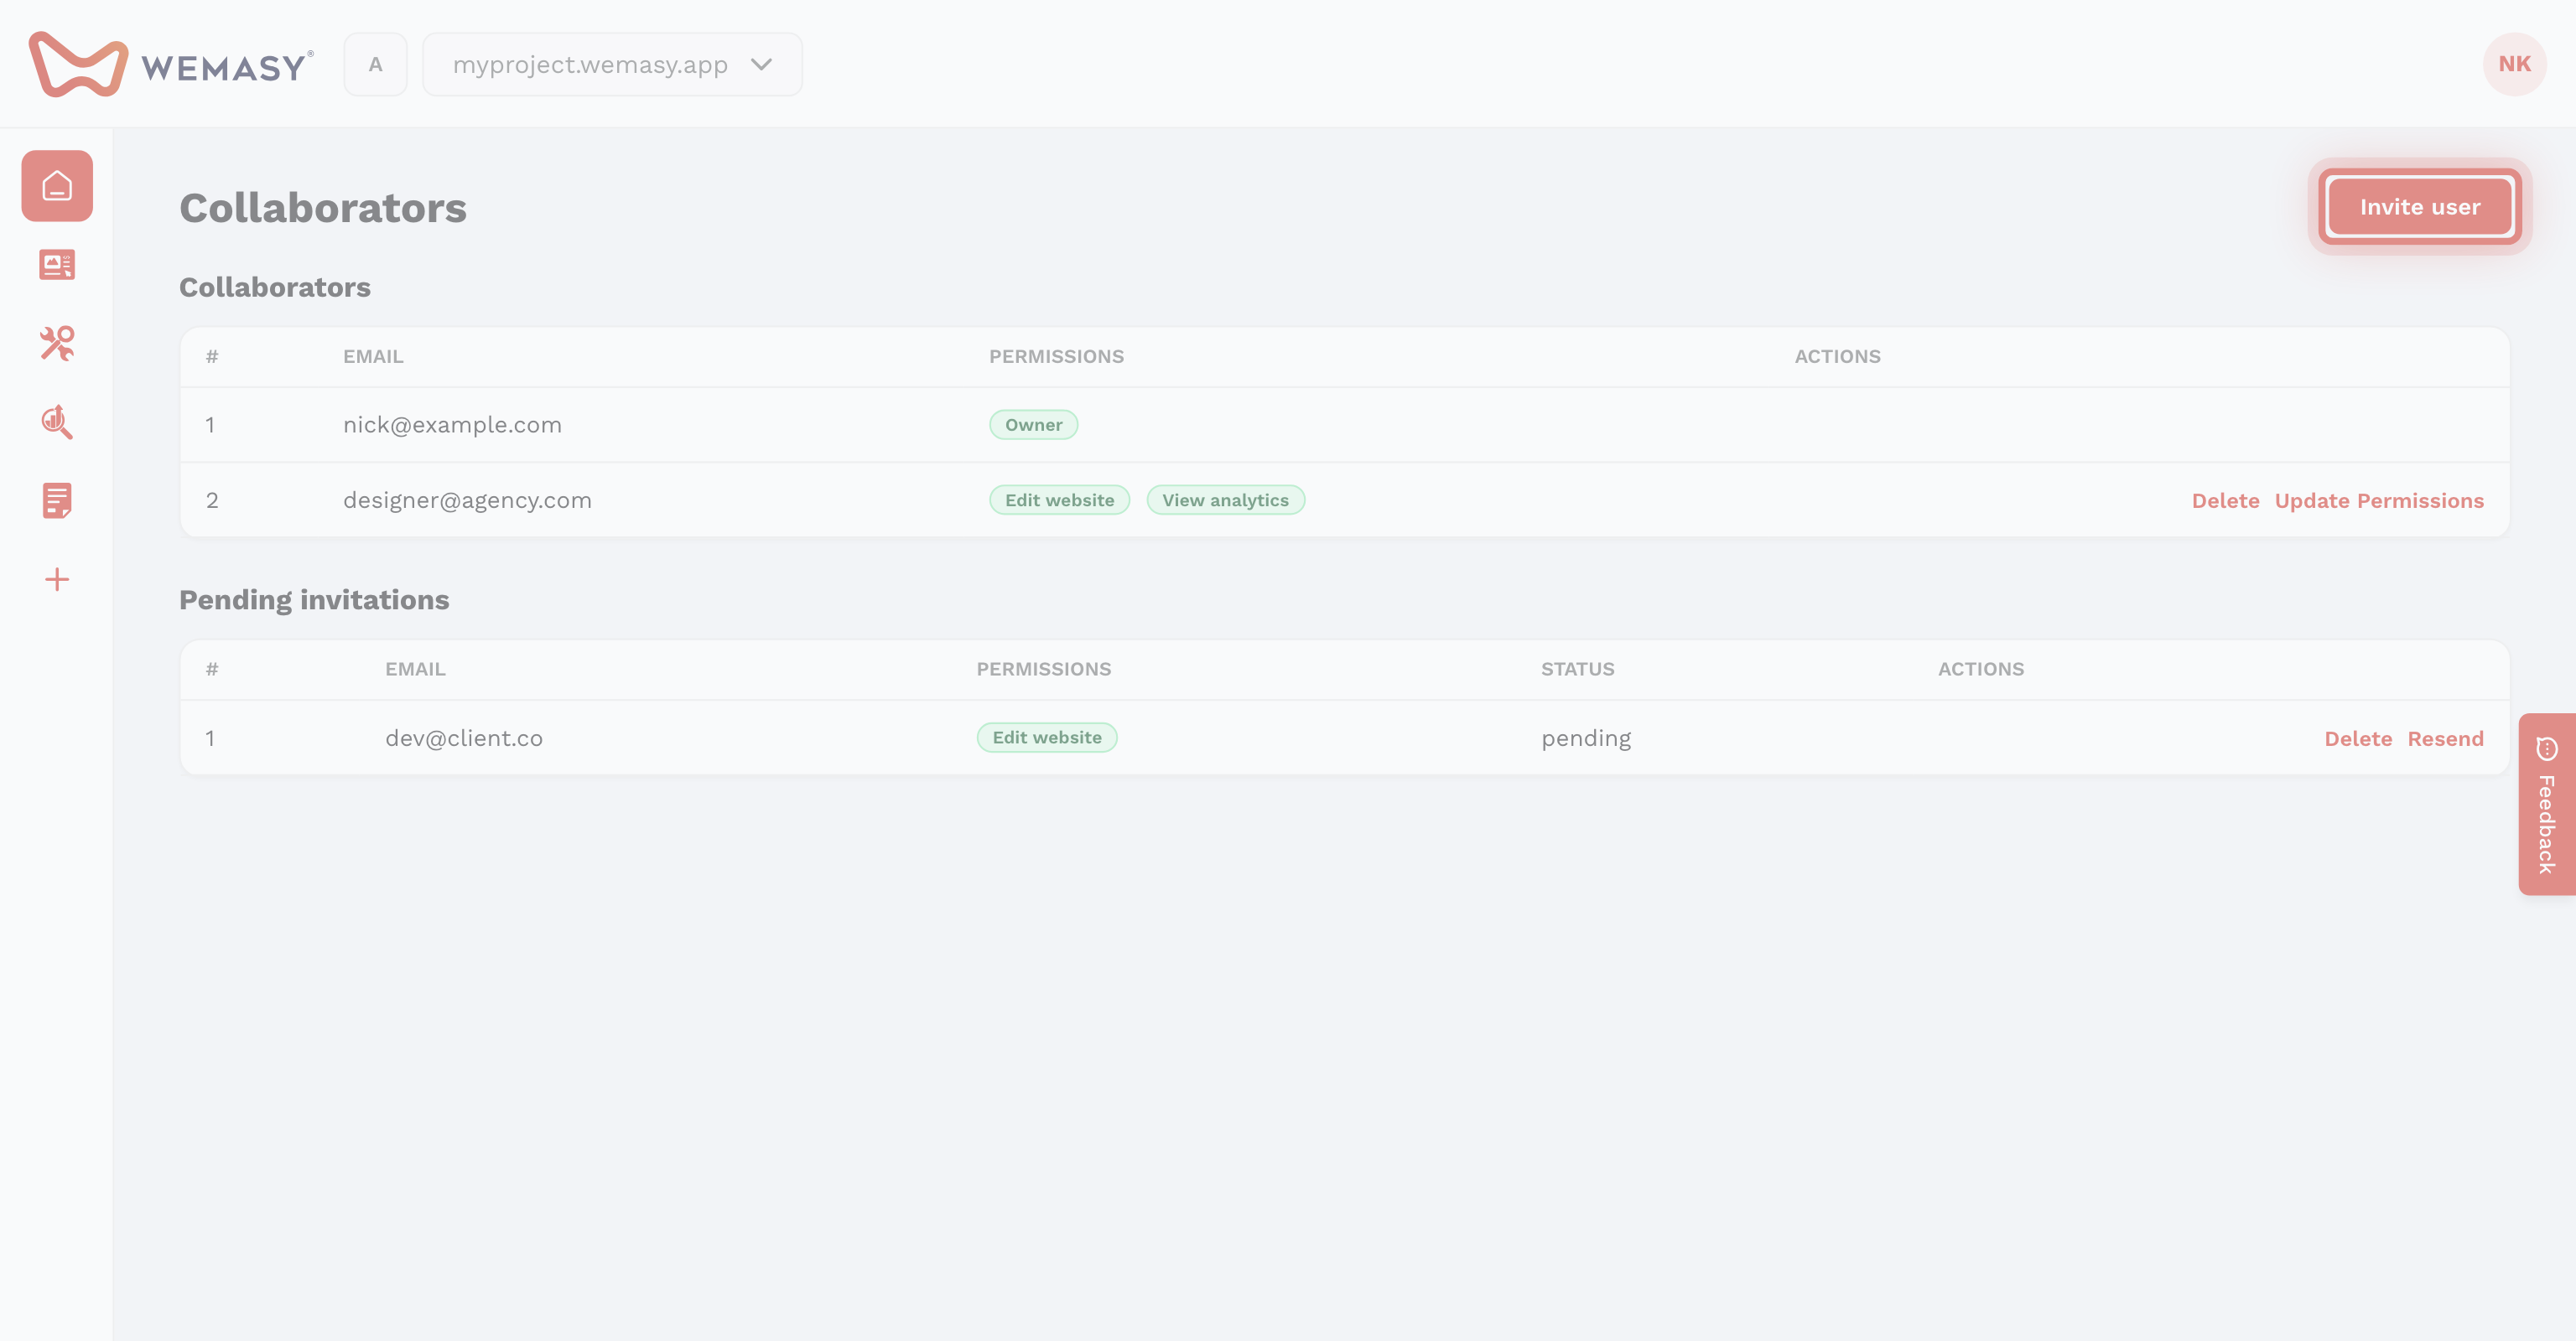Select the dev@client.co email cell

point(464,738)
